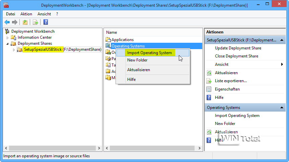This screenshot has height=162, width=289.
Task: Click Update Deployment Share action
Action: (x=238, y=48)
